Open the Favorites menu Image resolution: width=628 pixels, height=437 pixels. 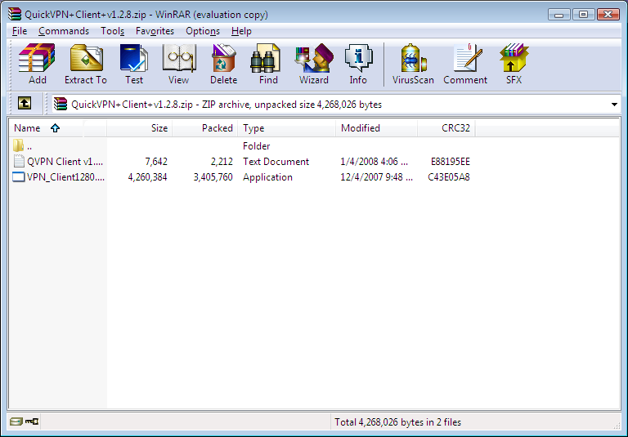[155, 31]
